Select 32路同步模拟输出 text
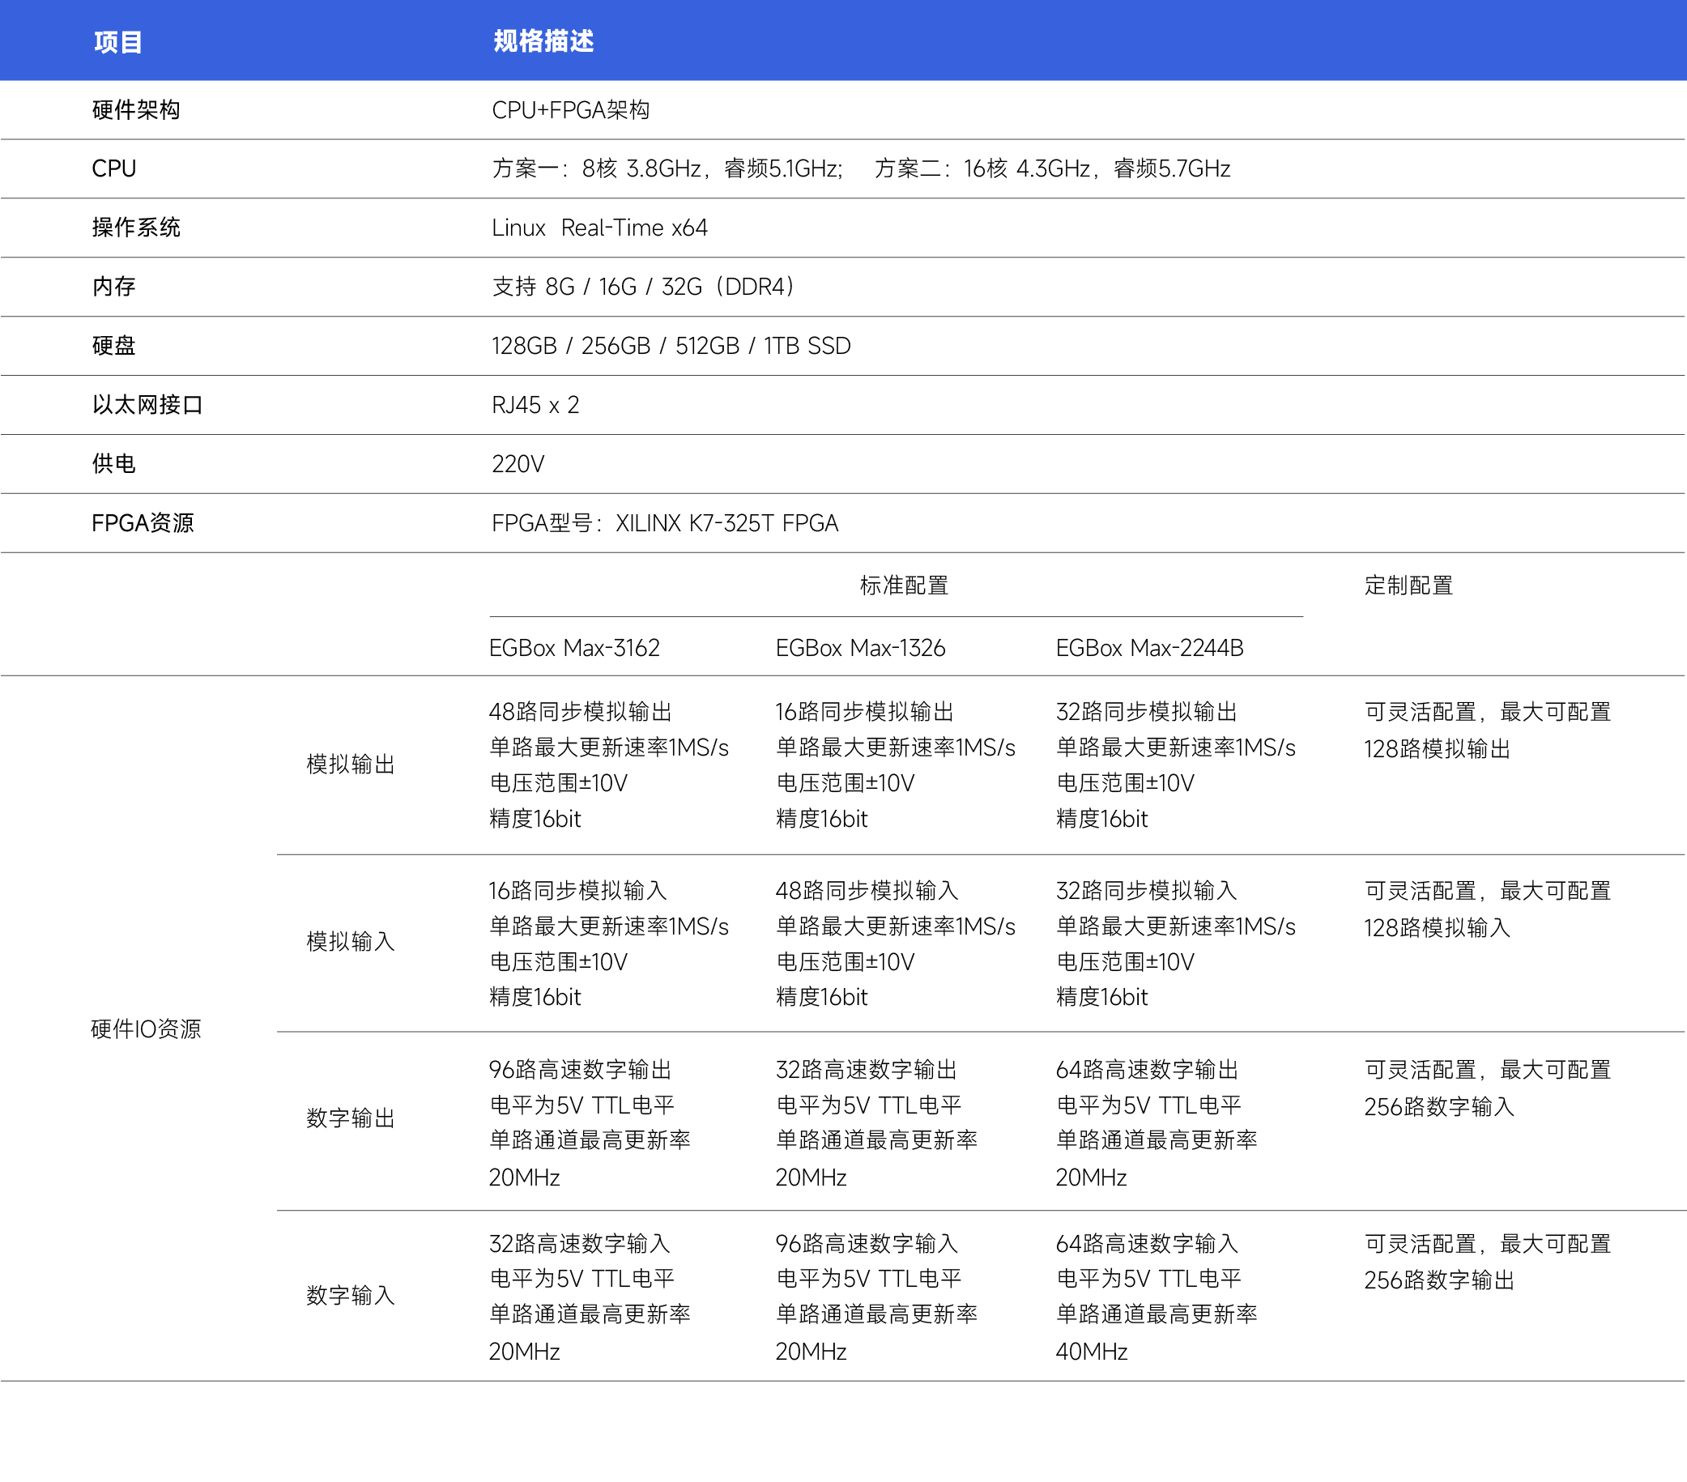This screenshot has width=1687, height=1482. point(1147,711)
